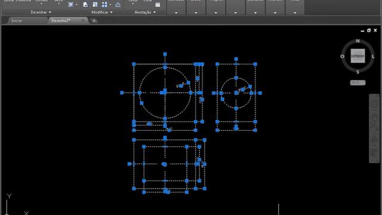
Task: Select center grip of the small circle
Action: tap(236, 93)
